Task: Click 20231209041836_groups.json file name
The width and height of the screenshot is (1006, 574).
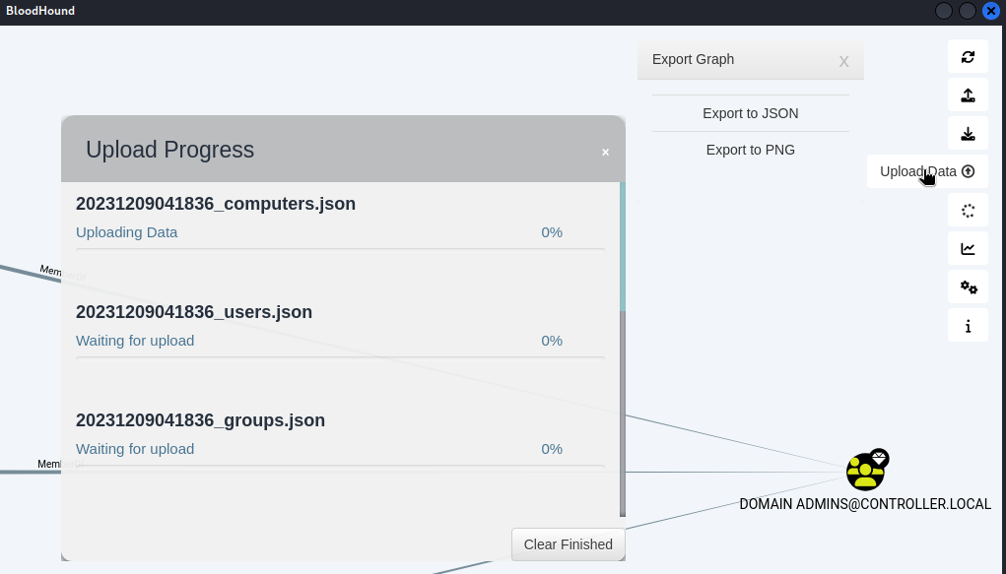Action: [x=200, y=420]
